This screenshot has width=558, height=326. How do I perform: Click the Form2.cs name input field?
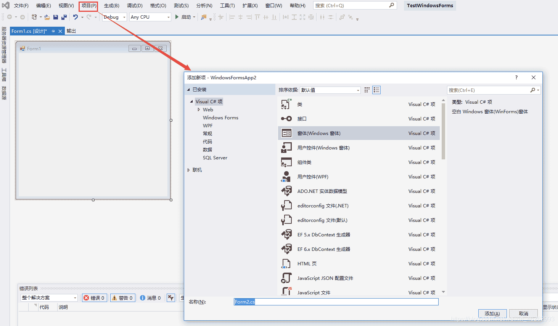tap(336, 302)
